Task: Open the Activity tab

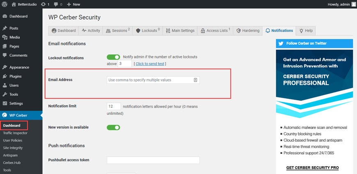Action: click(x=91, y=31)
